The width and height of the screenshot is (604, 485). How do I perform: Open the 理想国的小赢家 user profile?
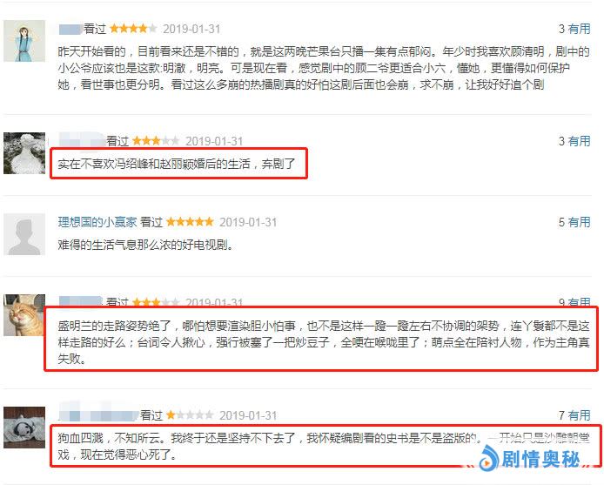pos(97,222)
